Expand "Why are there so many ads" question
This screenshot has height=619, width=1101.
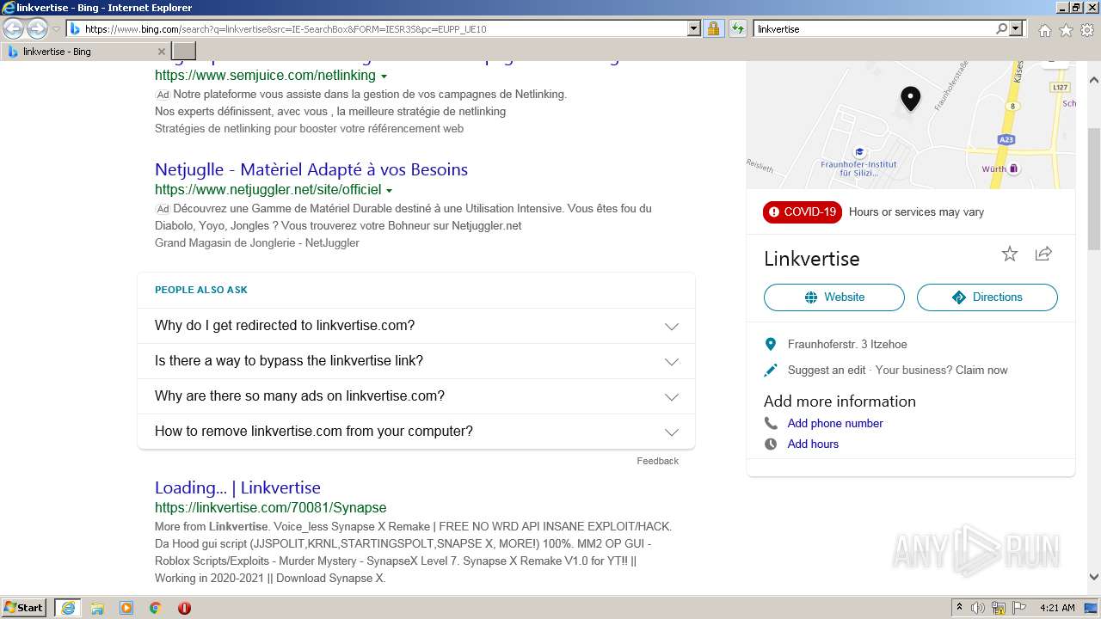click(416, 396)
